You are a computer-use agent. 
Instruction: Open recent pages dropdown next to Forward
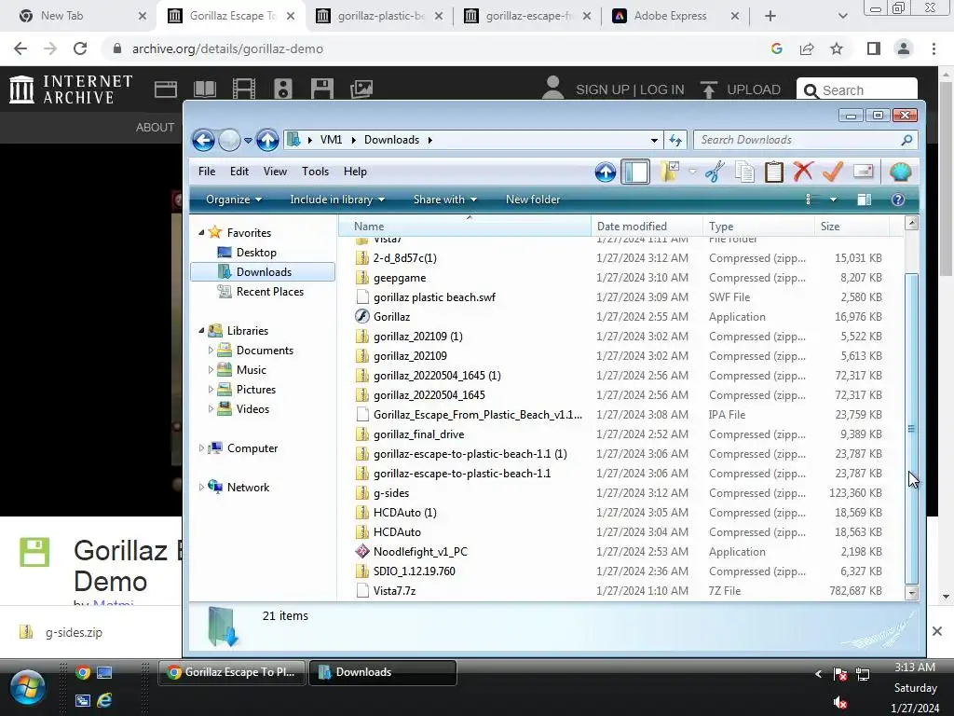[x=248, y=141]
